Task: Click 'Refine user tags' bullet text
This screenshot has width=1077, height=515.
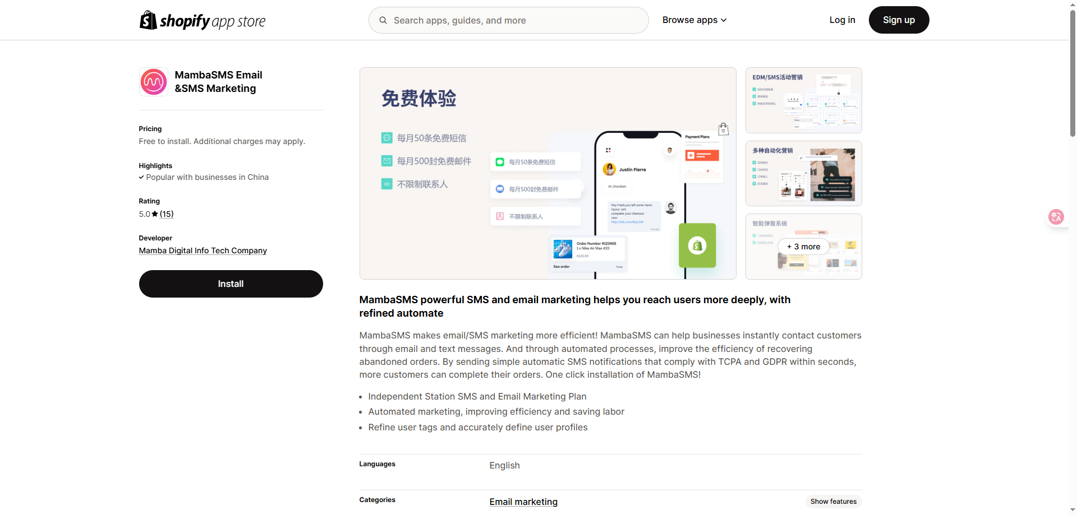Action: 477,428
